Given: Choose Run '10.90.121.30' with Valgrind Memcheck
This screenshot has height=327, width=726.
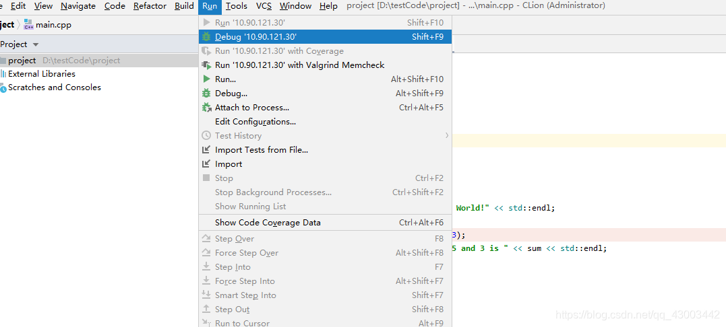Looking at the screenshot, I should click(325, 65).
